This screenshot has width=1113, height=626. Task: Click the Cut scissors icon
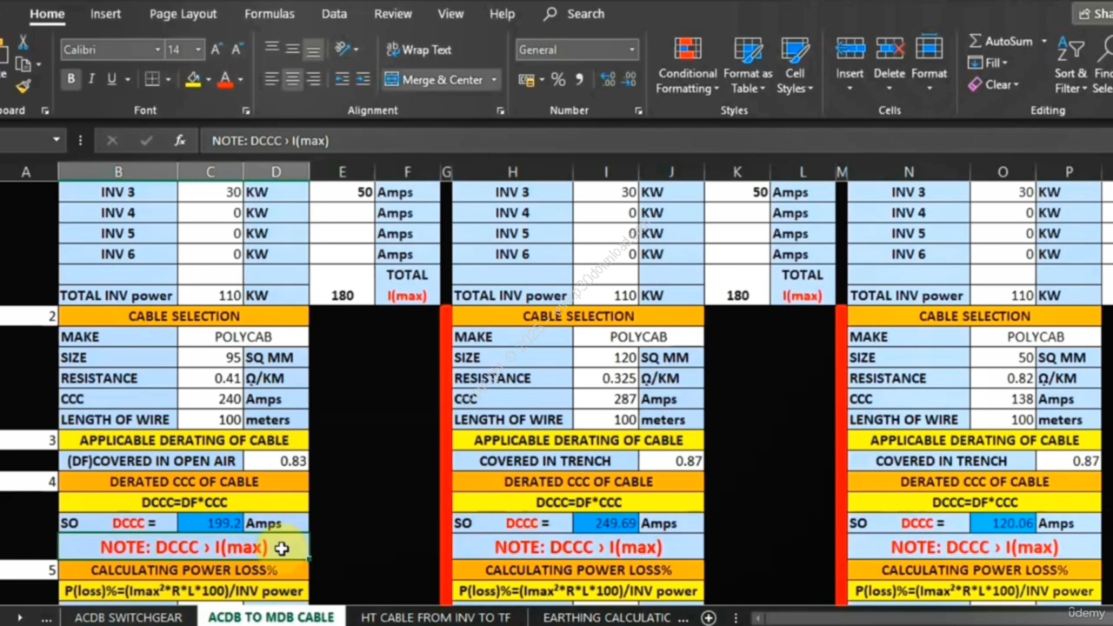pyautogui.click(x=23, y=43)
